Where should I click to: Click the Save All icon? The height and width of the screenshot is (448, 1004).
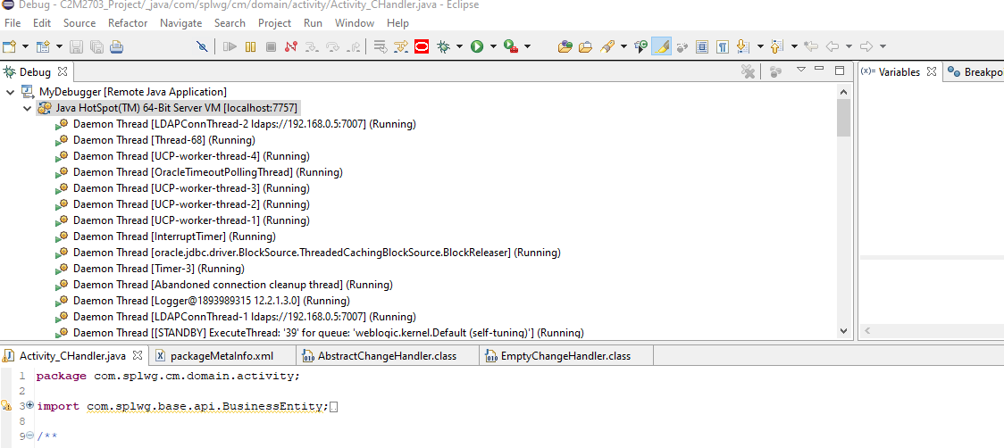[96, 46]
